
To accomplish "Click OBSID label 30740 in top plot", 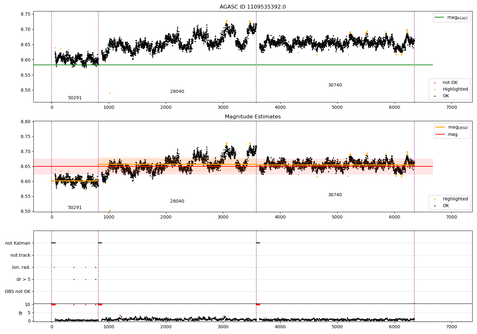I will [335, 85].
